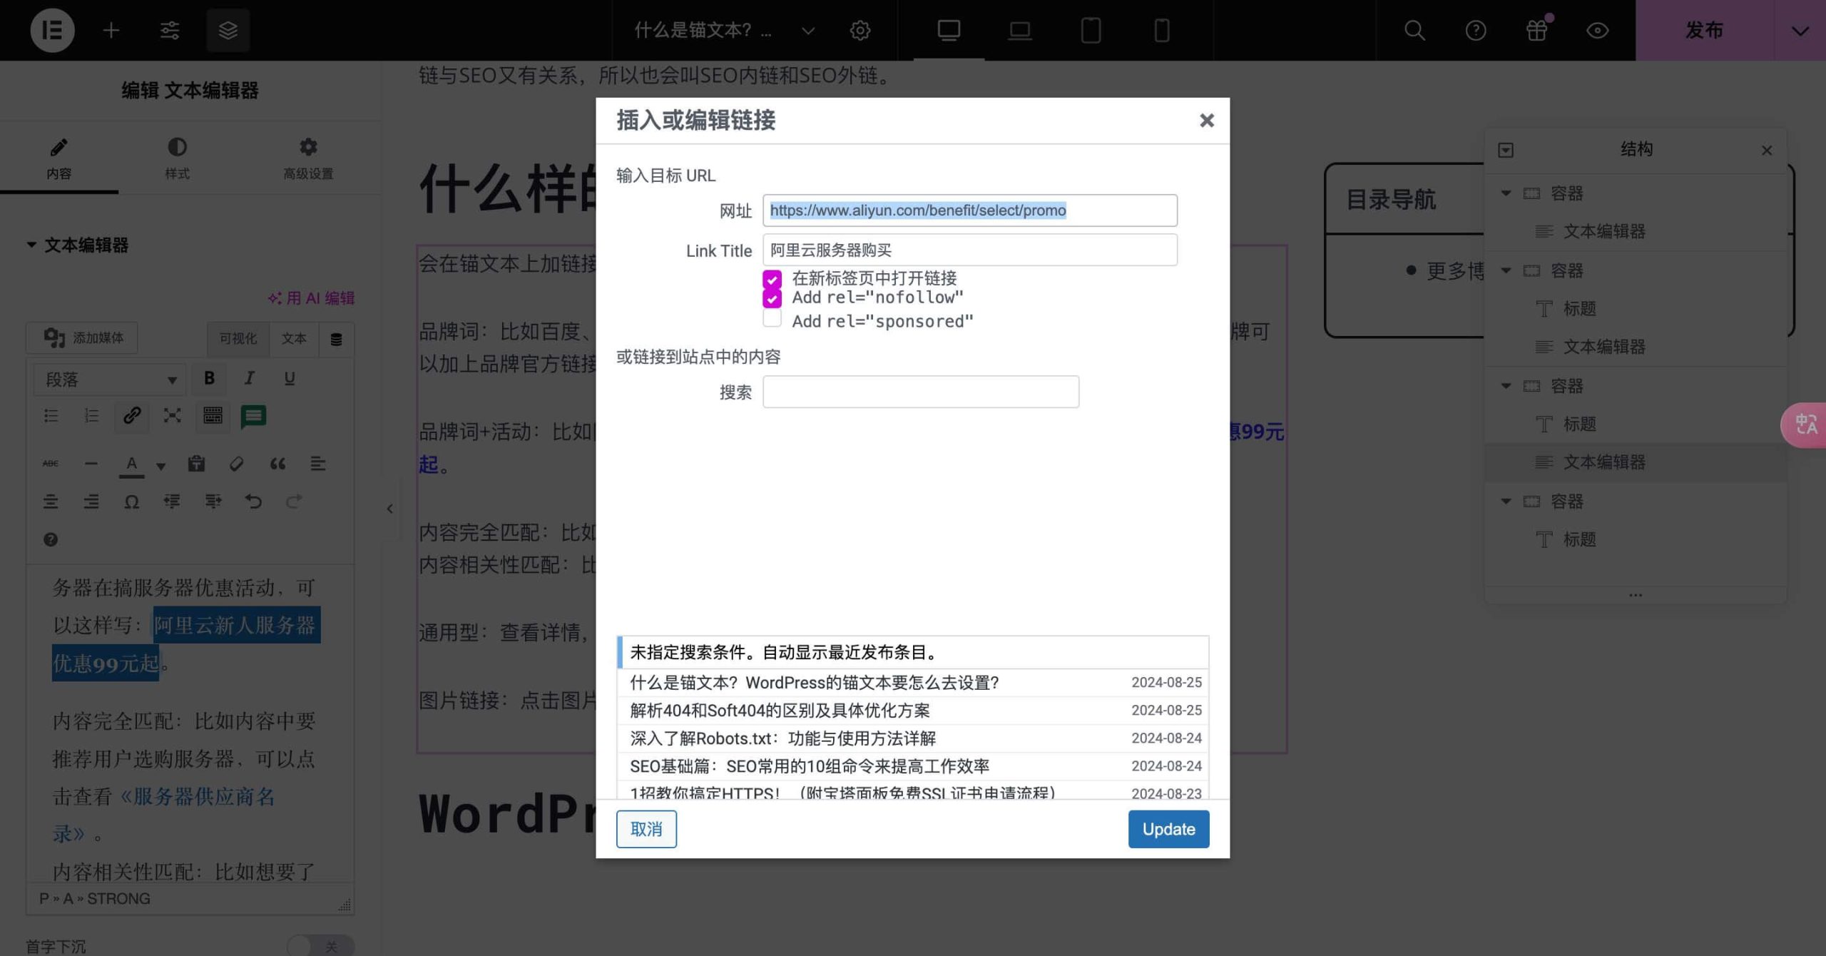Insert a bulleted list

[x=51, y=416]
